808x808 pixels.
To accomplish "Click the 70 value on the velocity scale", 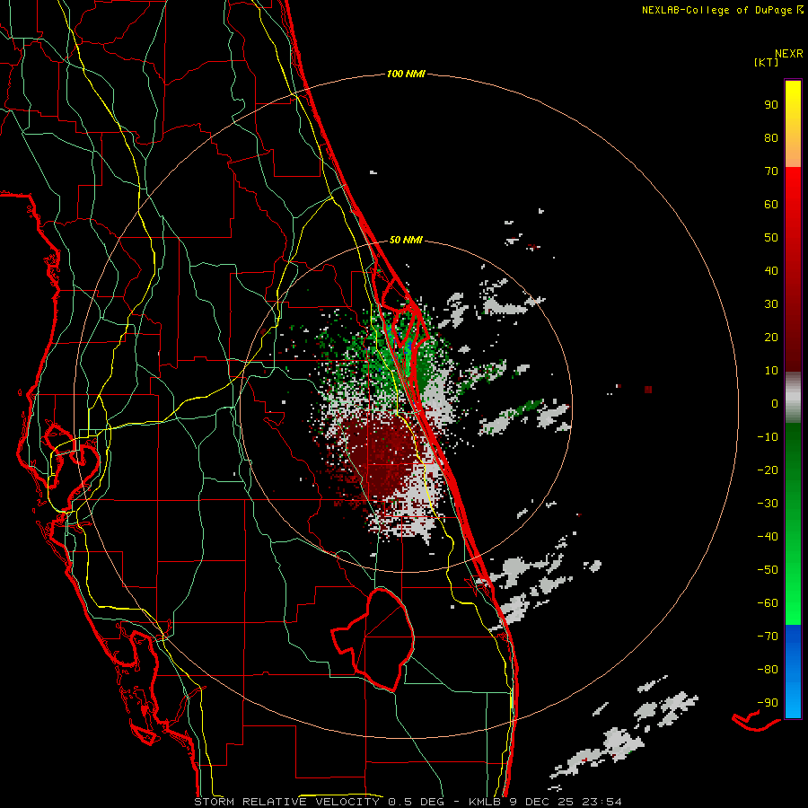I will coord(771,171).
